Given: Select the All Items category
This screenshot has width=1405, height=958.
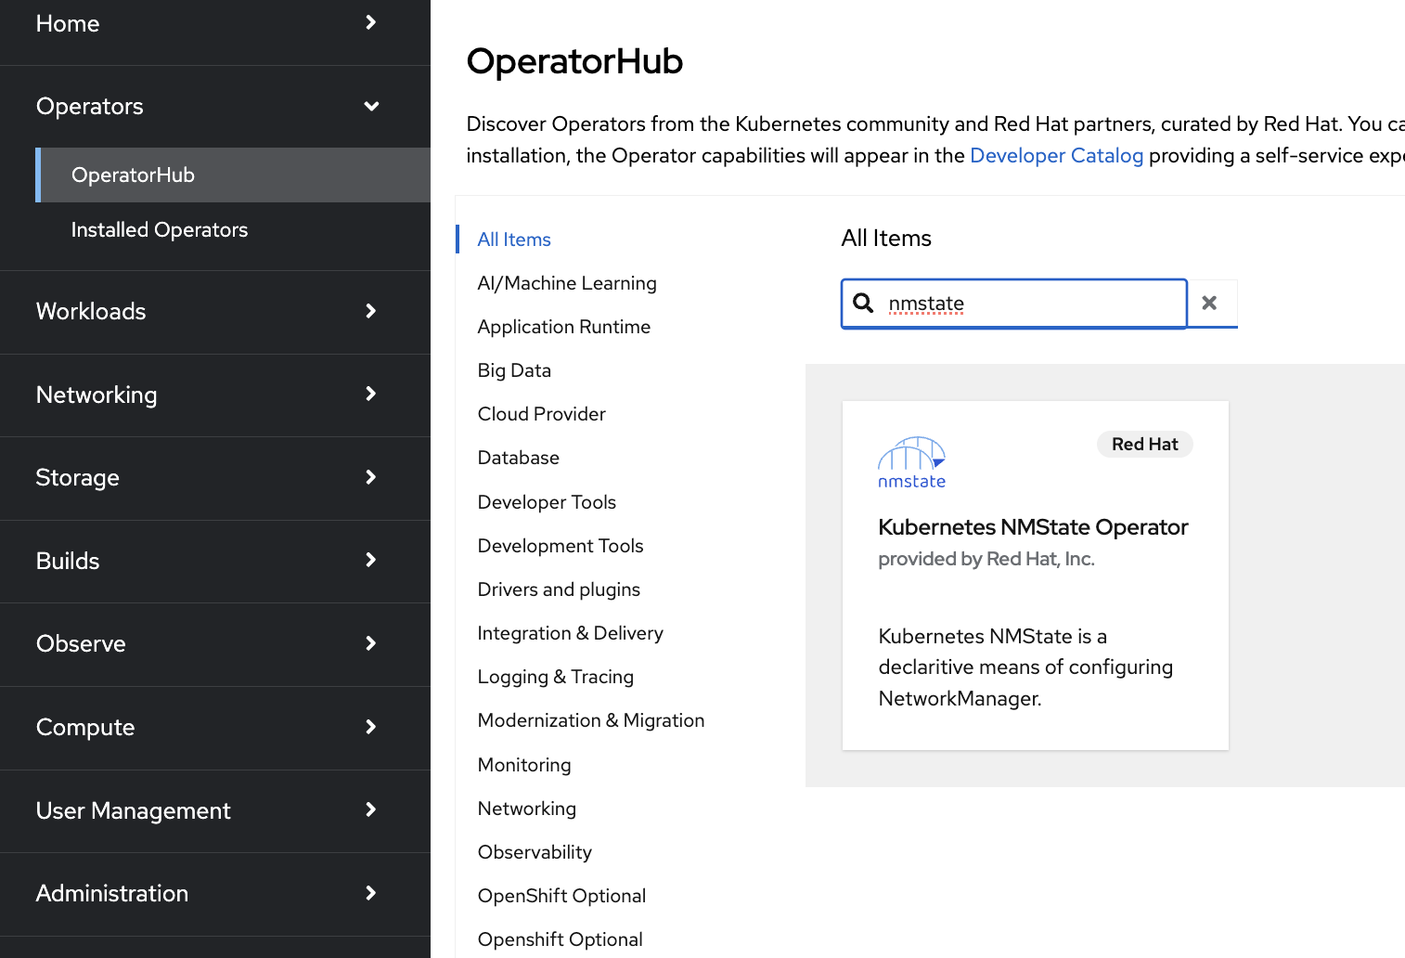Looking at the screenshot, I should tap(514, 239).
